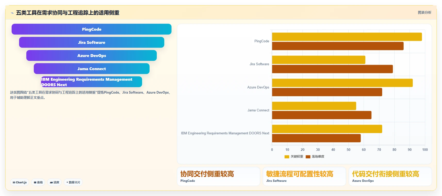
Task: Open the 代码交付衔接侧重较高 Azure DevOps card
Action: coord(390,176)
